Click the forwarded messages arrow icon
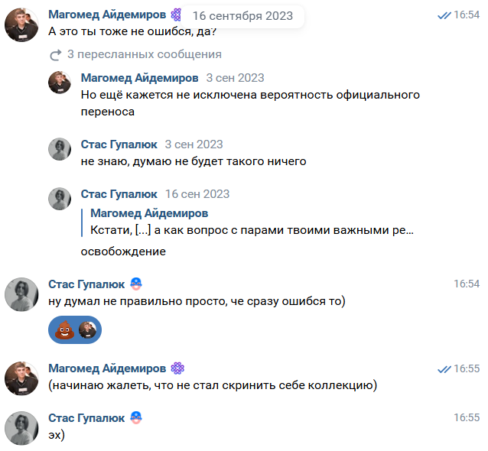Screen dimensions: 488x451 (56, 55)
